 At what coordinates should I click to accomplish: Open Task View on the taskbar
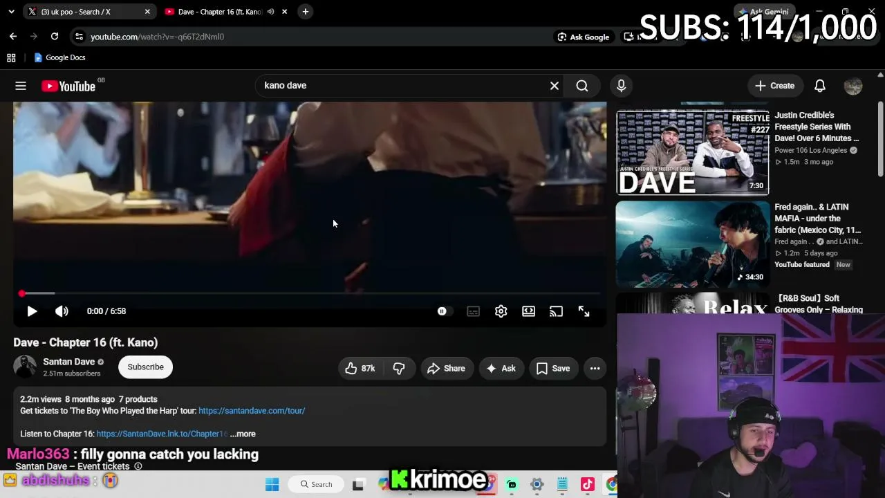358,484
